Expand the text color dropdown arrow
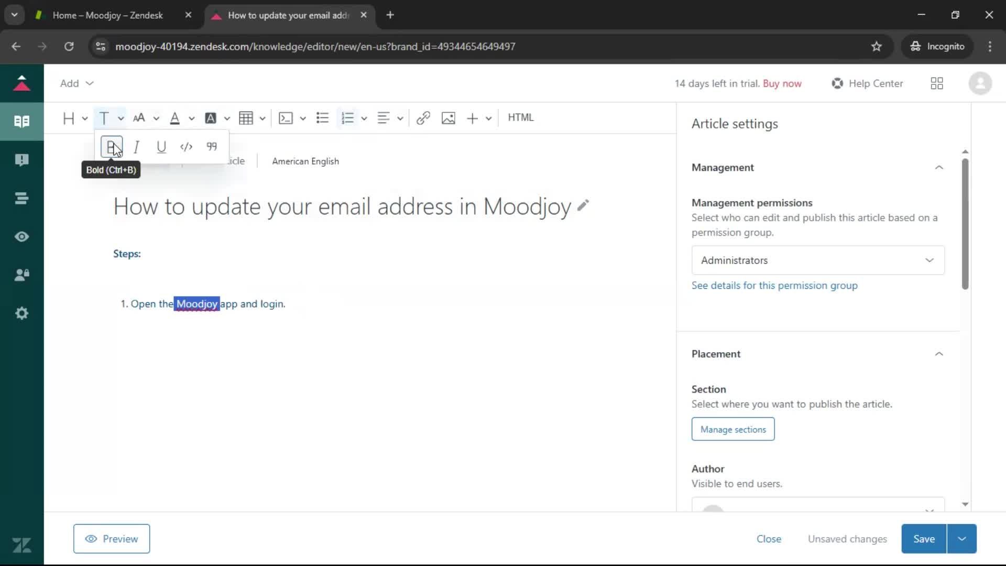The height and width of the screenshot is (566, 1006). pyautogui.click(x=192, y=119)
